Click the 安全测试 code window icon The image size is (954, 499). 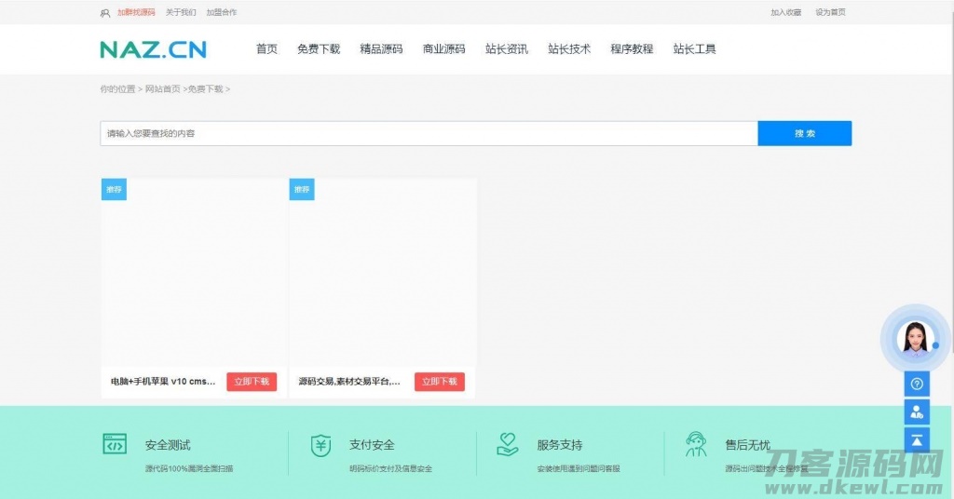point(115,444)
